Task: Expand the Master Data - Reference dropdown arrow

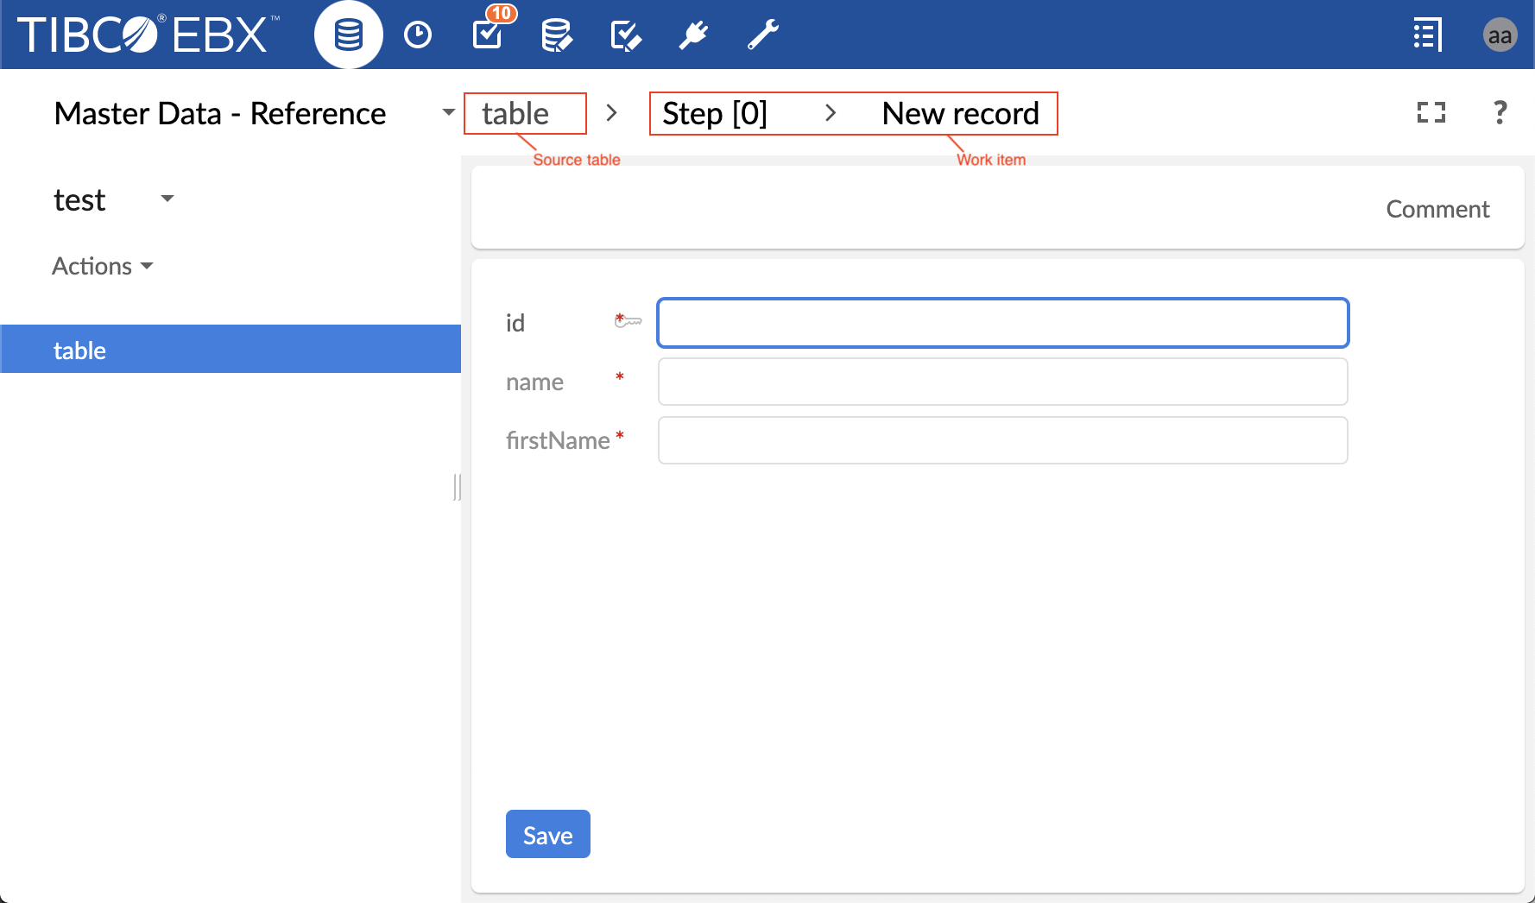Action: [x=448, y=113]
